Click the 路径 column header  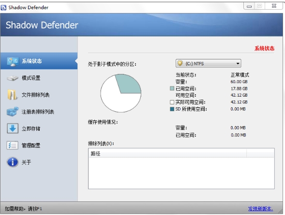coord(167,154)
